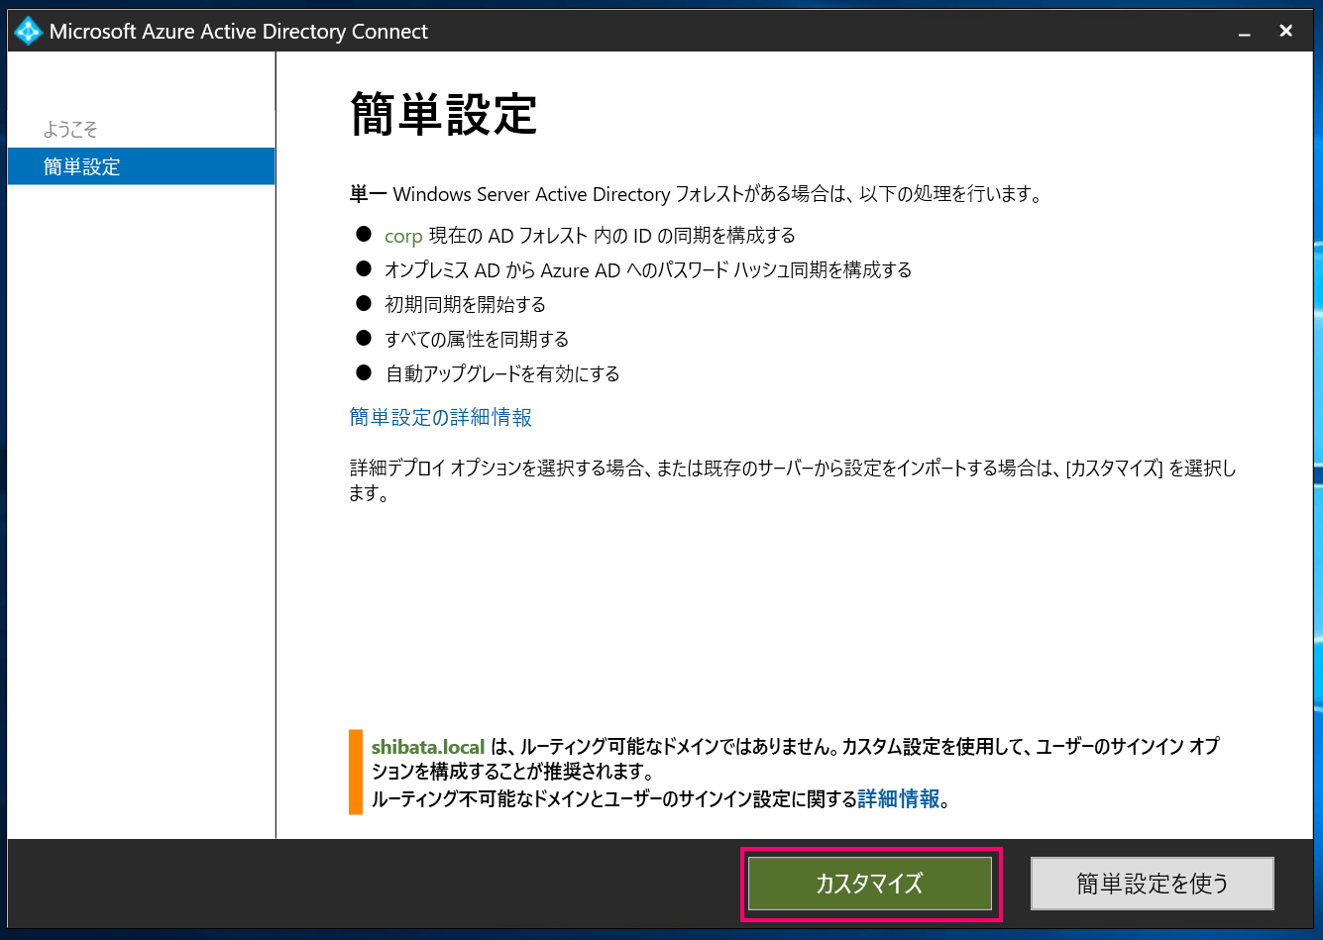Click the 初期同期を開始する bullet text
This screenshot has height=940, width=1323.
click(x=465, y=304)
